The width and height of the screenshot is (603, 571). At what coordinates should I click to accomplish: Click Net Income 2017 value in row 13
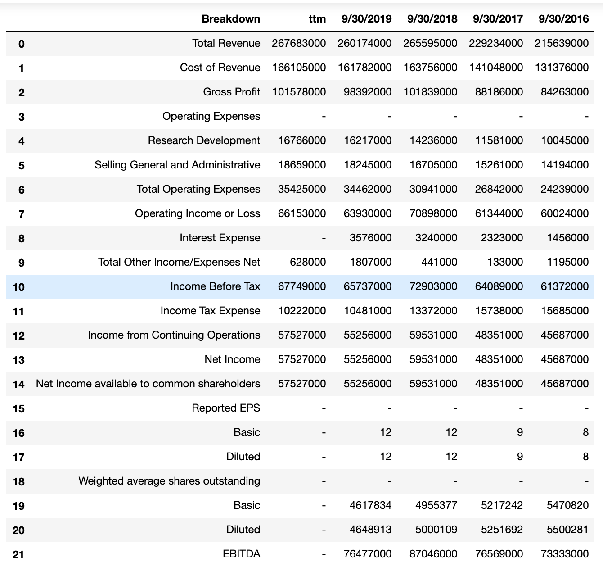coord(499,359)
